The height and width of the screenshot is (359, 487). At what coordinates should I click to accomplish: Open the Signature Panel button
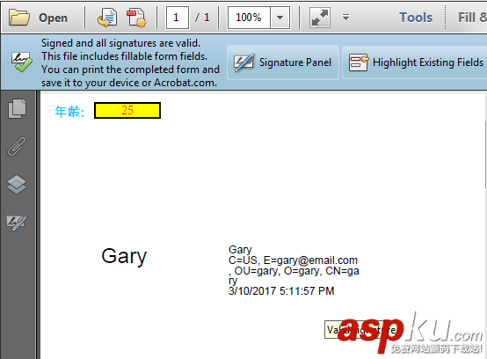[283, 62]
